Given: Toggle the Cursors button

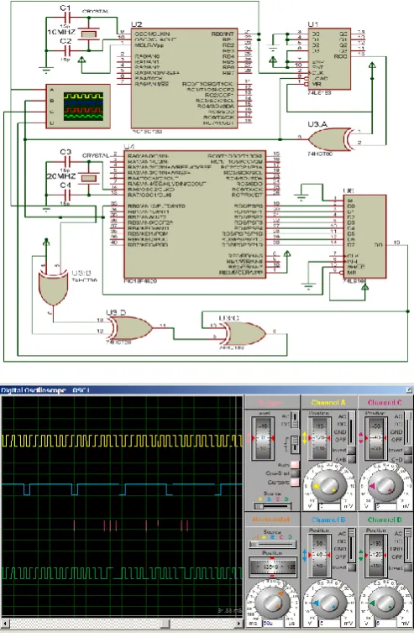Looking at the screenshot, I should [296, 483].
